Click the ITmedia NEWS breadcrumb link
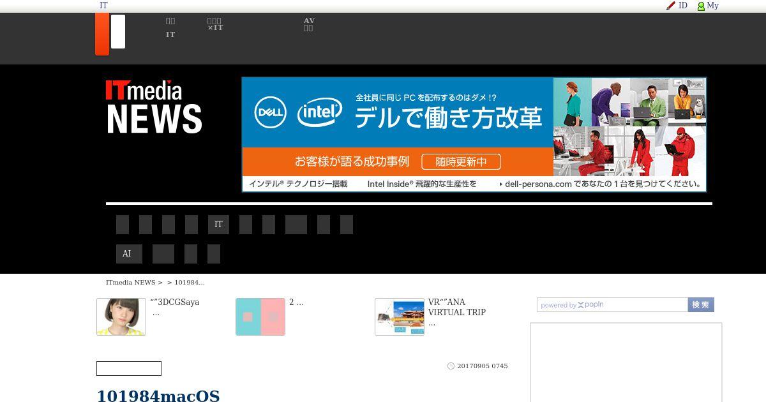The width and height of the screenshot is (766, 402). [x=131, y=282]
